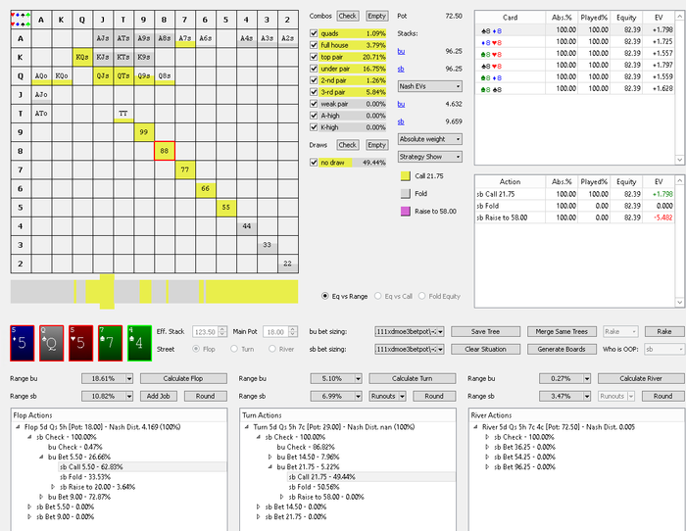Open the bu bet sizing dropdown
This screenshot has width=686, height=531.
pyautogui.click(x=410, y=331)
